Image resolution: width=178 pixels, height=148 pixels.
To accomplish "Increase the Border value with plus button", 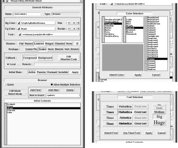I will click(x=78, y=29).
